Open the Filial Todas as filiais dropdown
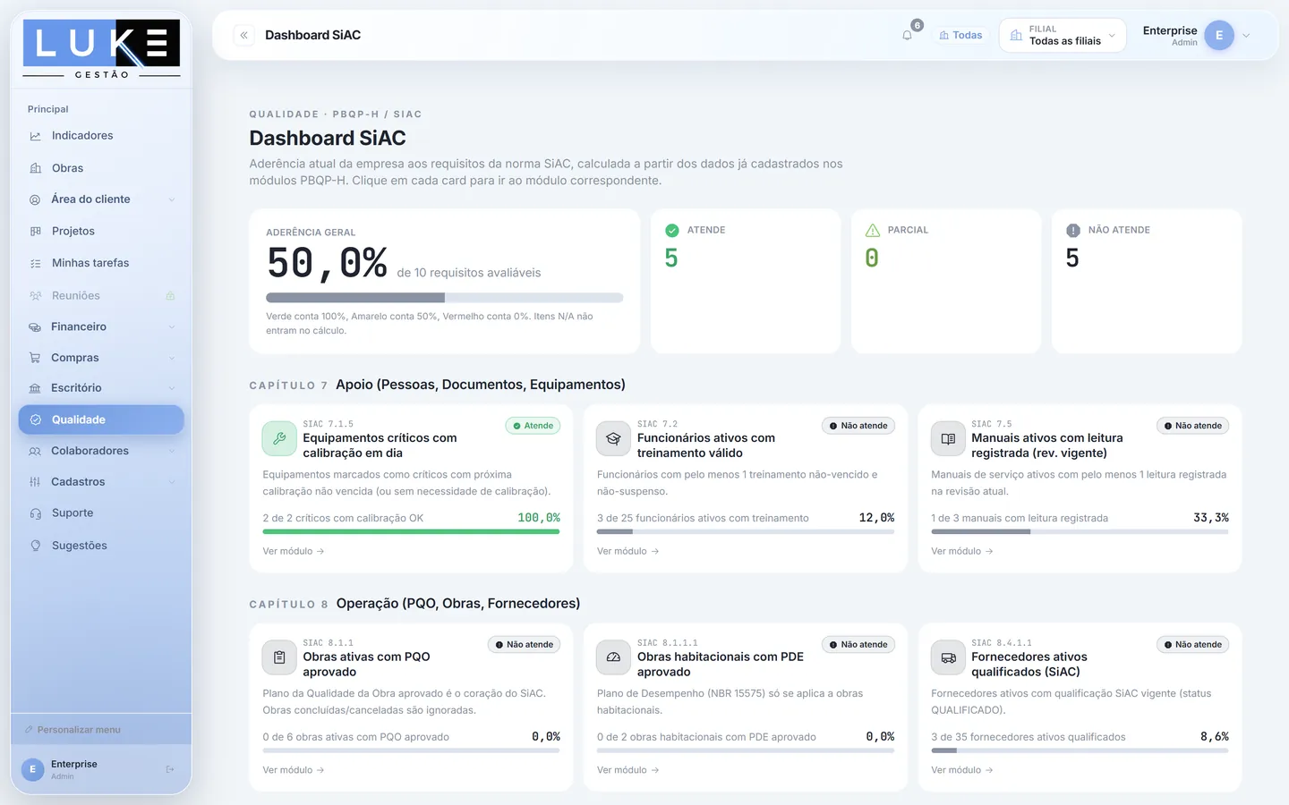 coord(1063,35)
